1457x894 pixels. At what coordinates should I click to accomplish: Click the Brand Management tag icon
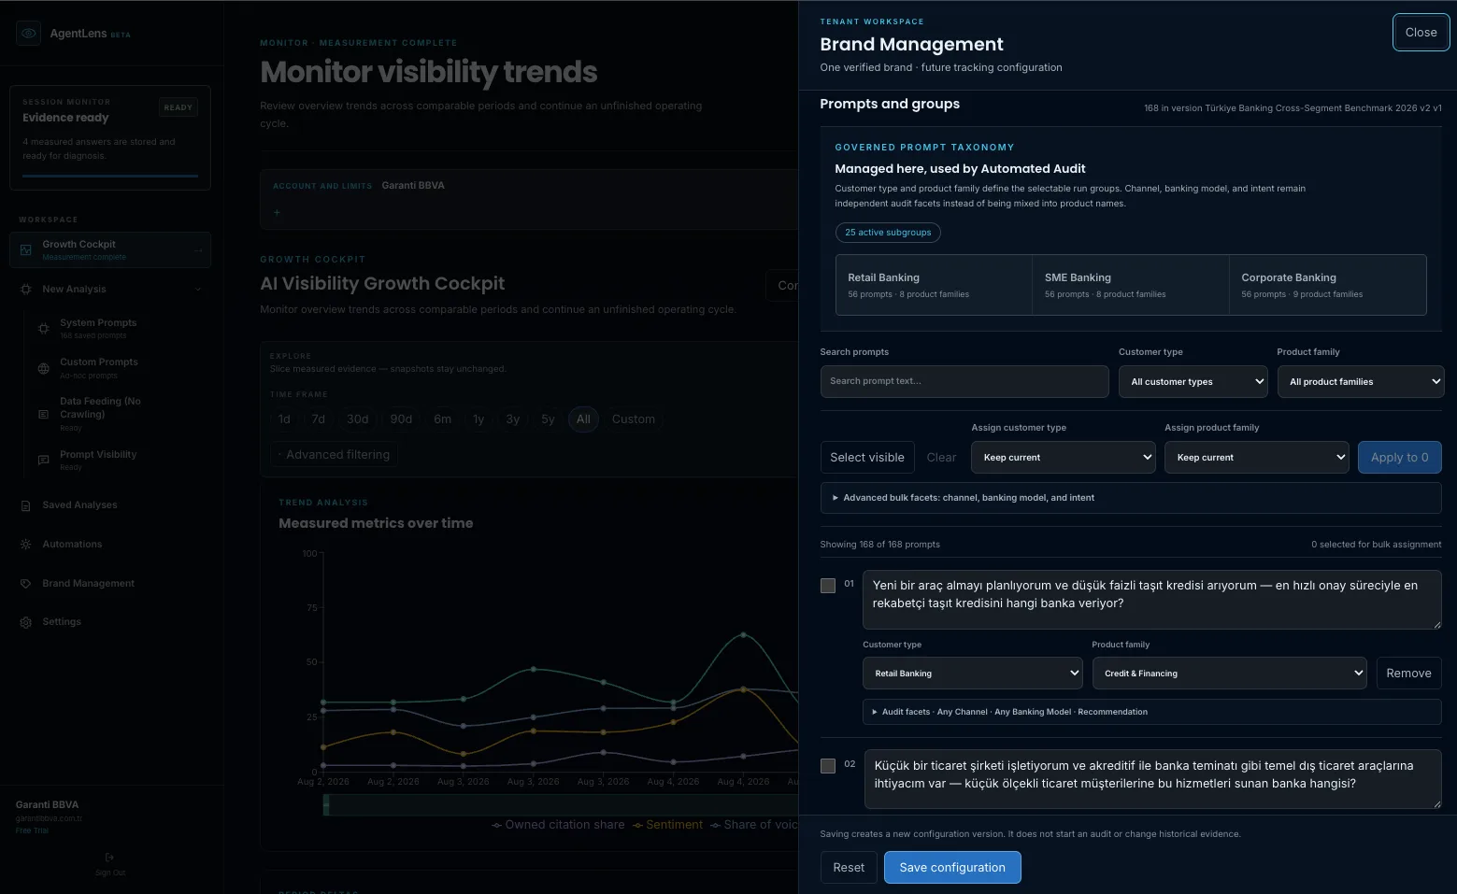26,583
